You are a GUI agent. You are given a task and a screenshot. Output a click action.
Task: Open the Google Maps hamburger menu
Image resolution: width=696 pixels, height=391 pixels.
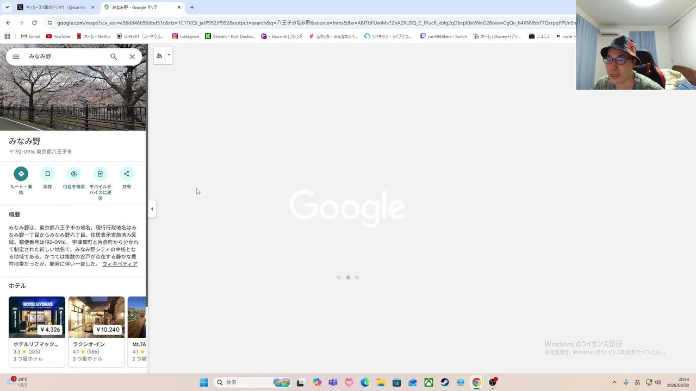point(16,56)
